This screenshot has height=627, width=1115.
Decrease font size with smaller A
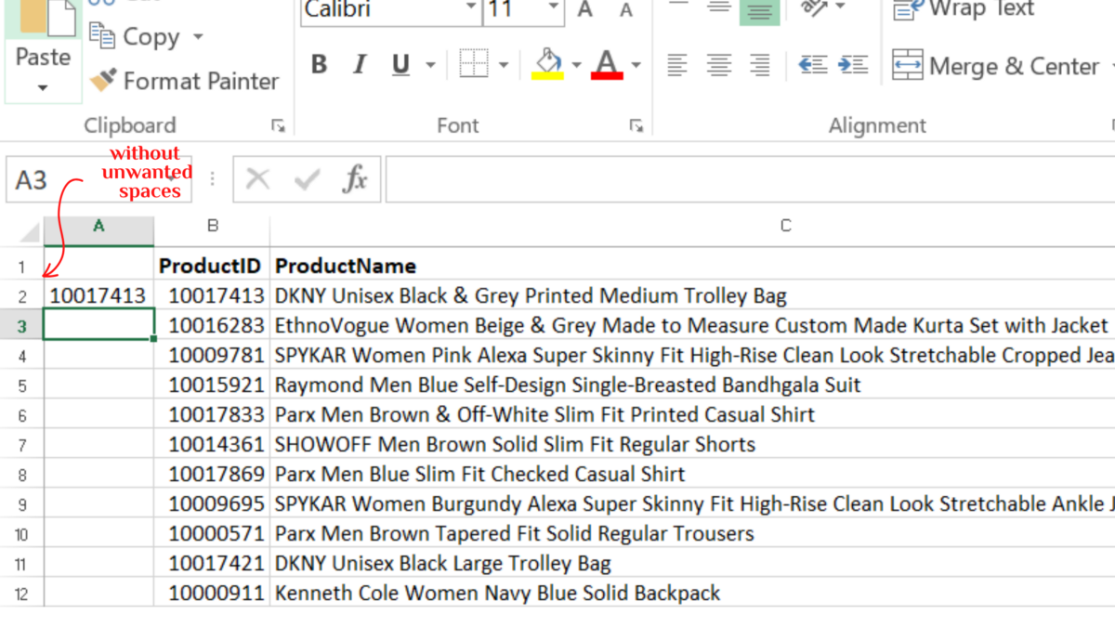[x=626, y=10]
